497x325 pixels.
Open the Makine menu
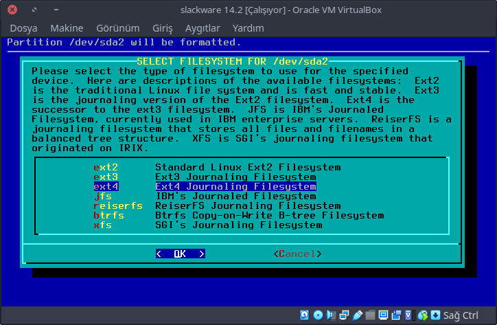point(67,28)
